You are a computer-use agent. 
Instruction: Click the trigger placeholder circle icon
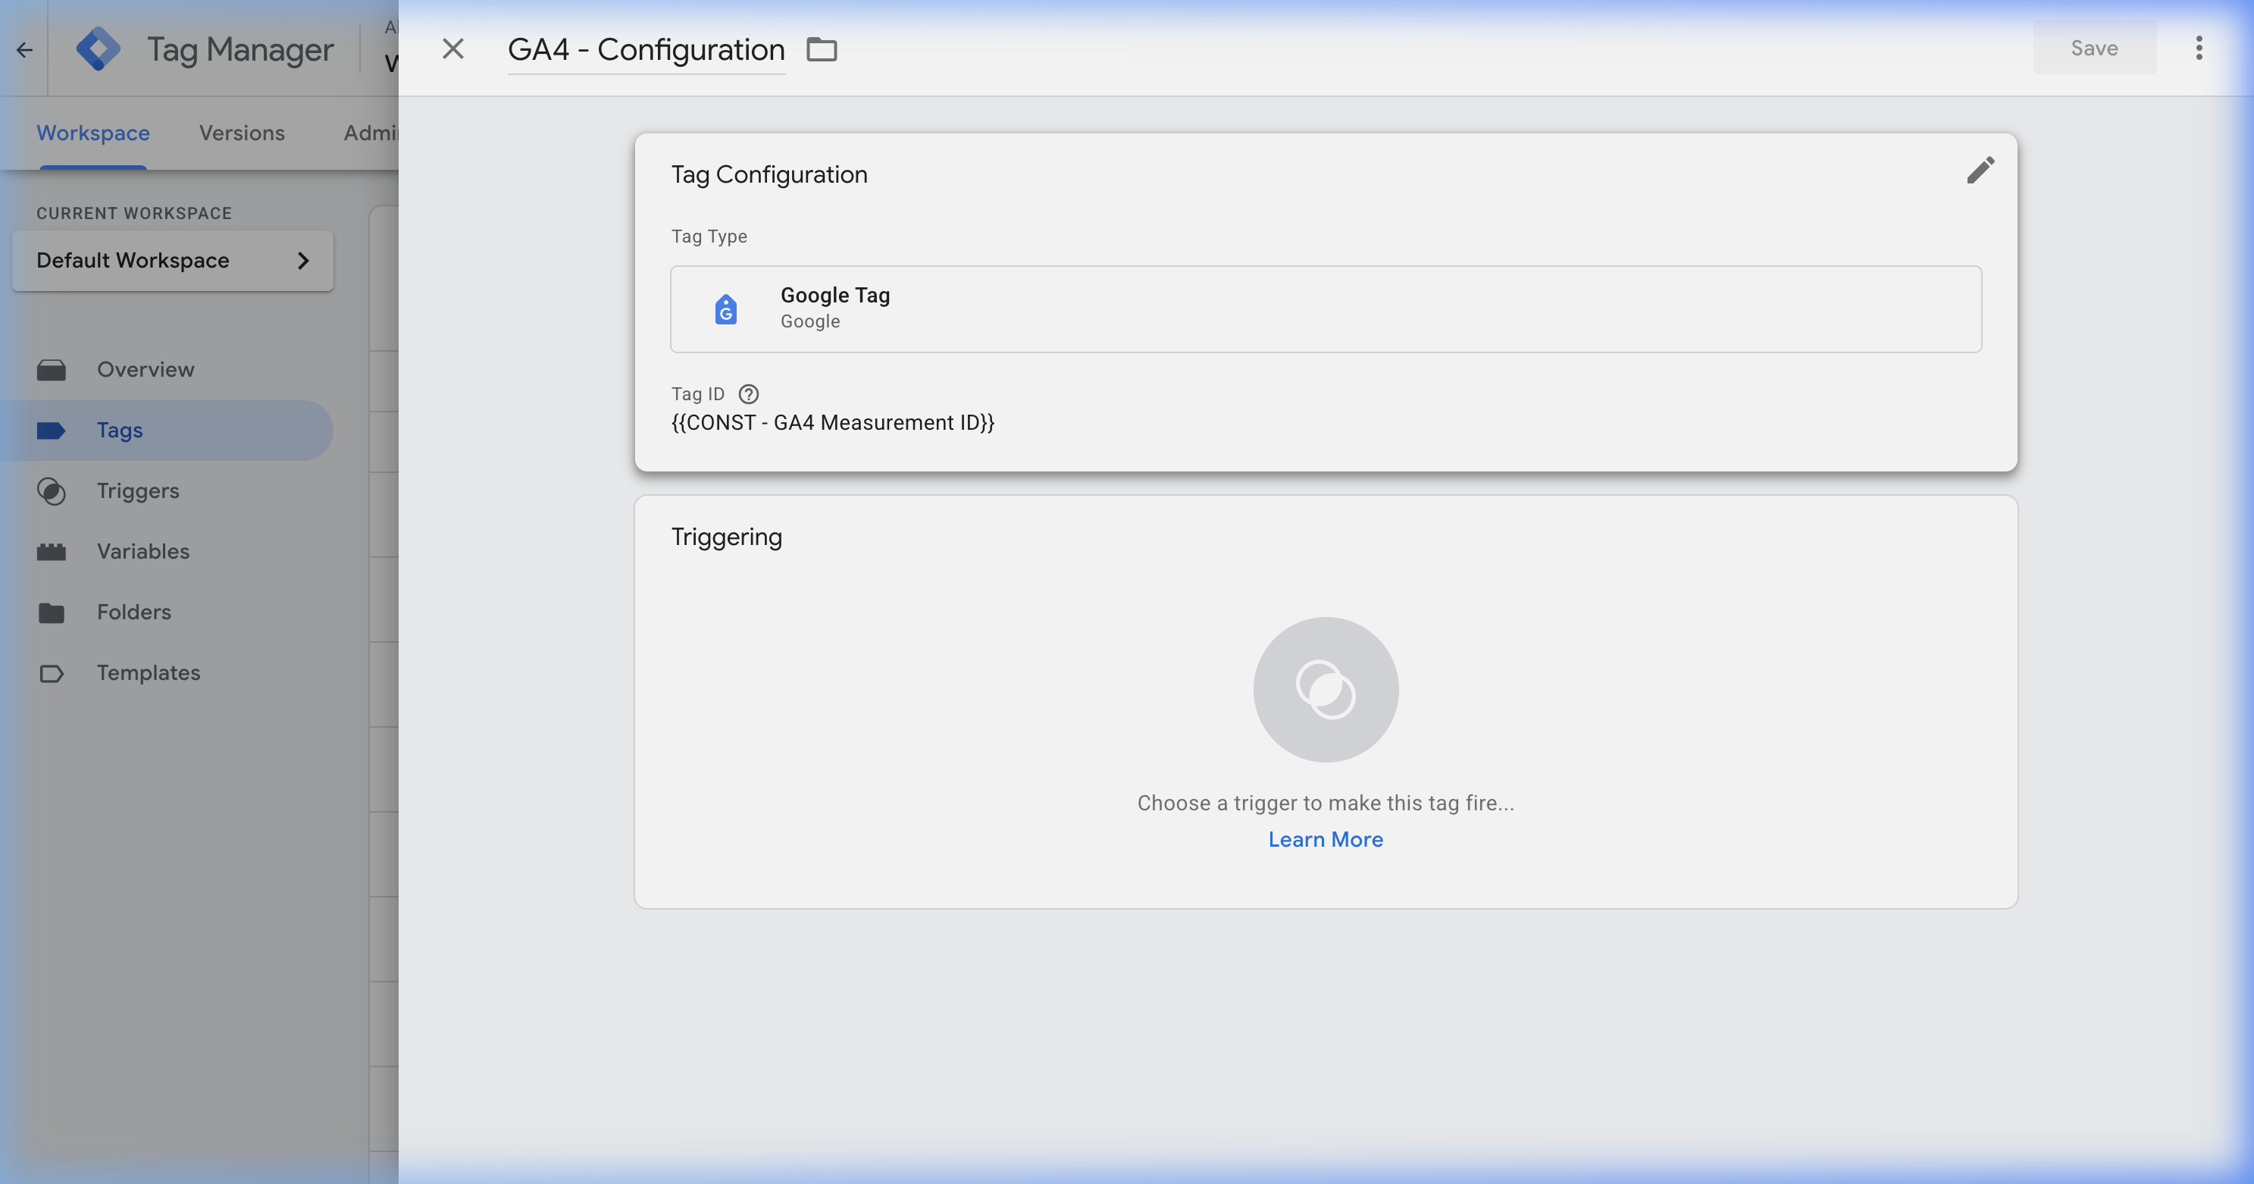tap(1325, 689)
